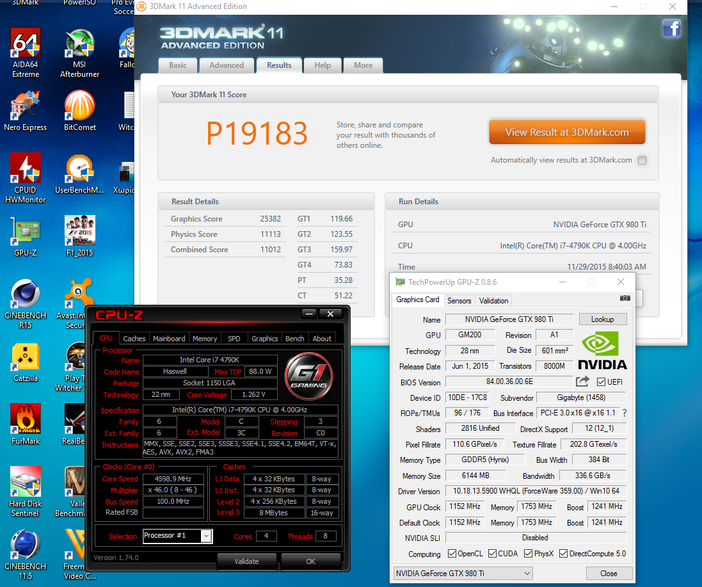Open SPD tab in CPU-Z

234,339
